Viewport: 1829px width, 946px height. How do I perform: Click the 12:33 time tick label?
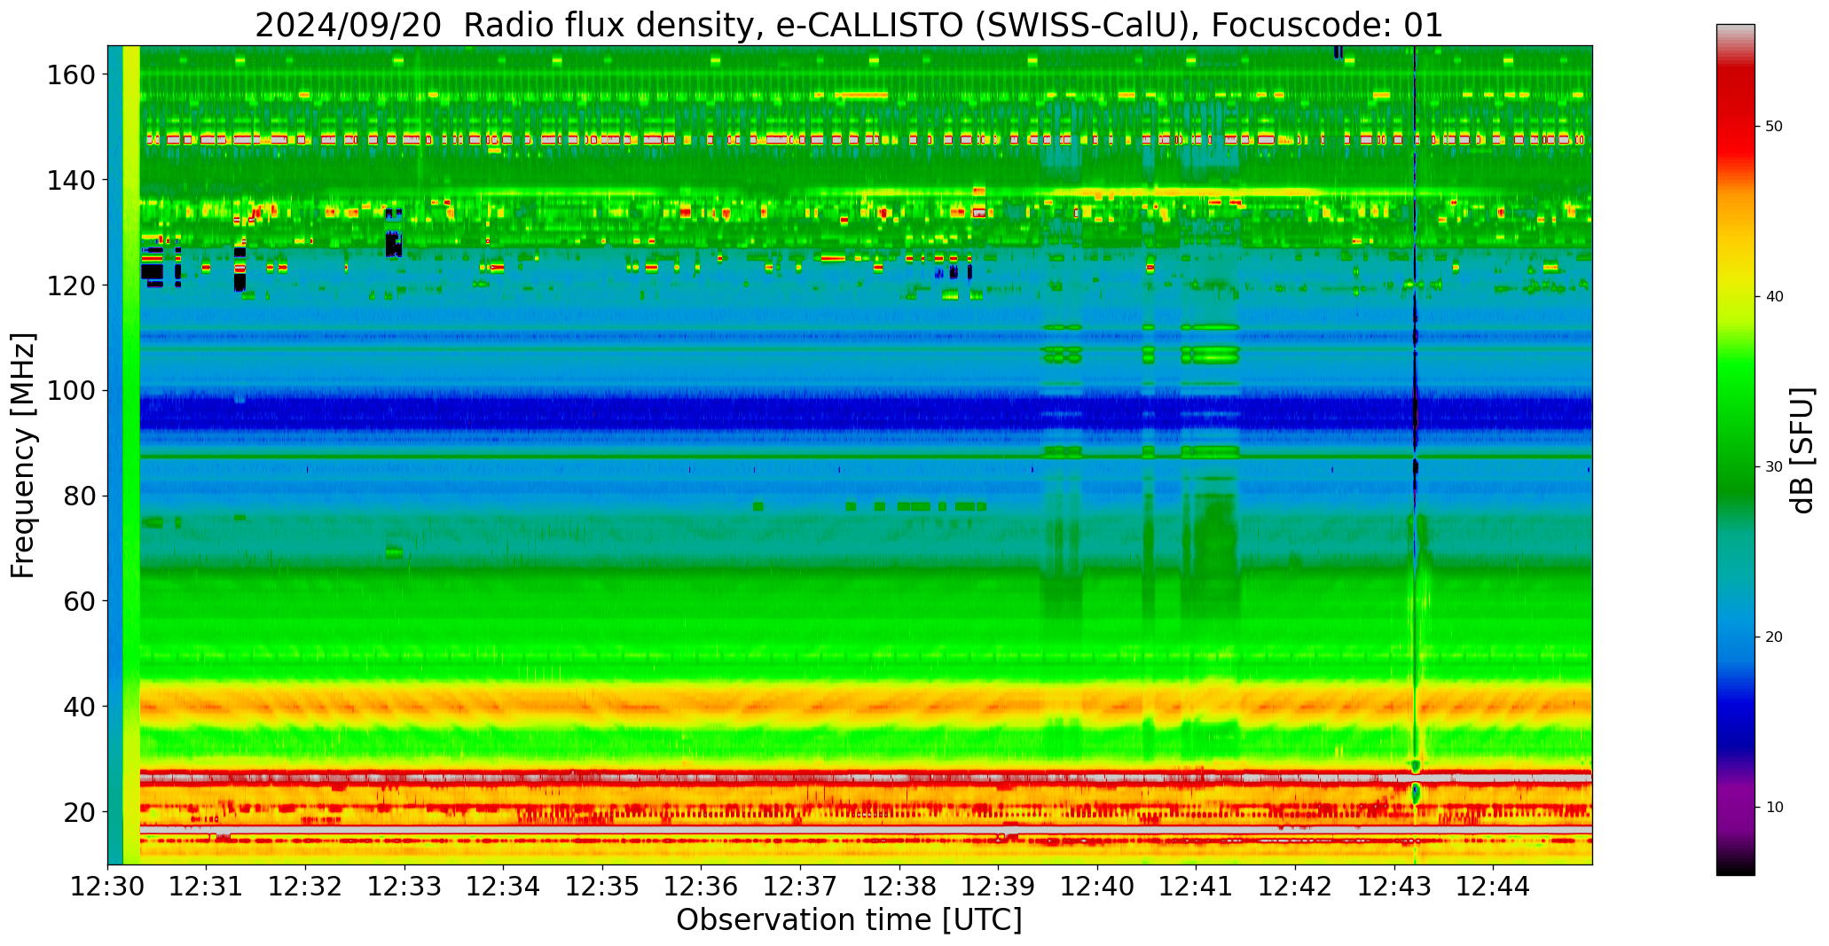[405, 886]
